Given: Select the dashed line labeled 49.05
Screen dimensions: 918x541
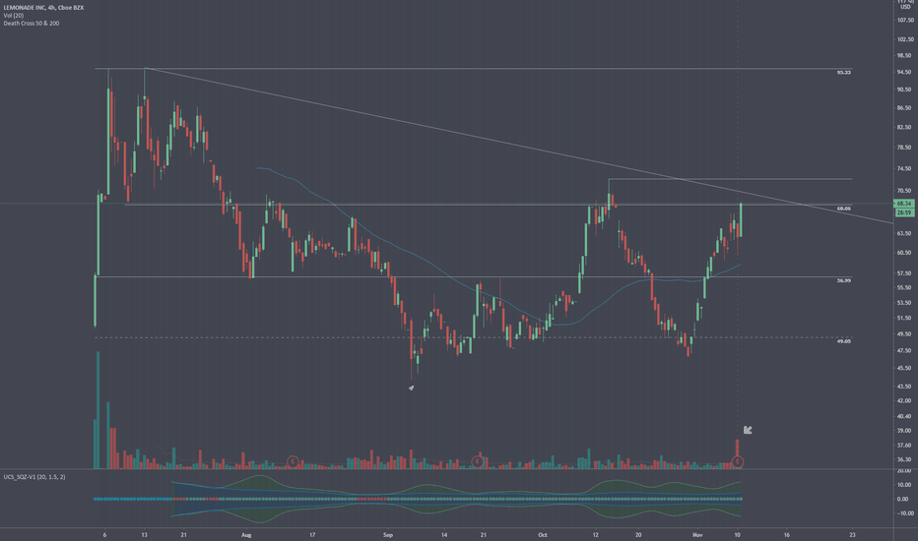Looking at the screenshot, I should (x=473, y=337).
